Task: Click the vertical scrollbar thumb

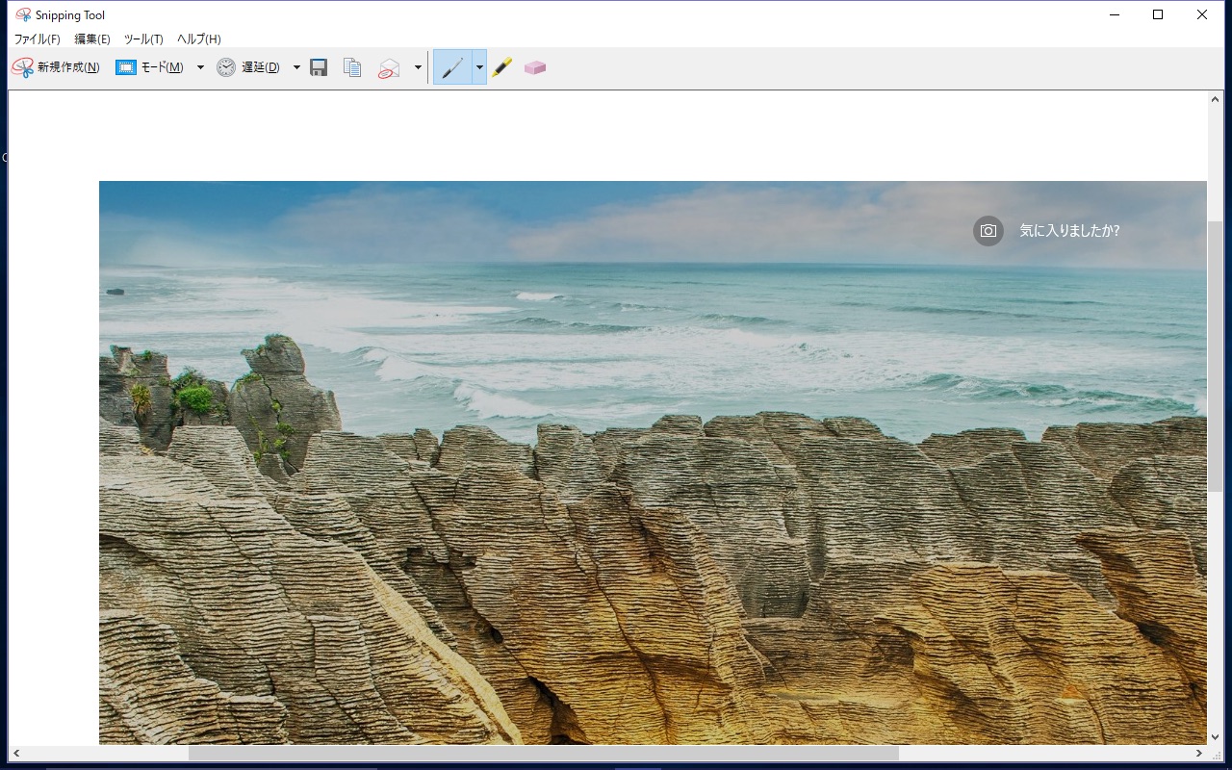Action: [x=1216, y=357]
